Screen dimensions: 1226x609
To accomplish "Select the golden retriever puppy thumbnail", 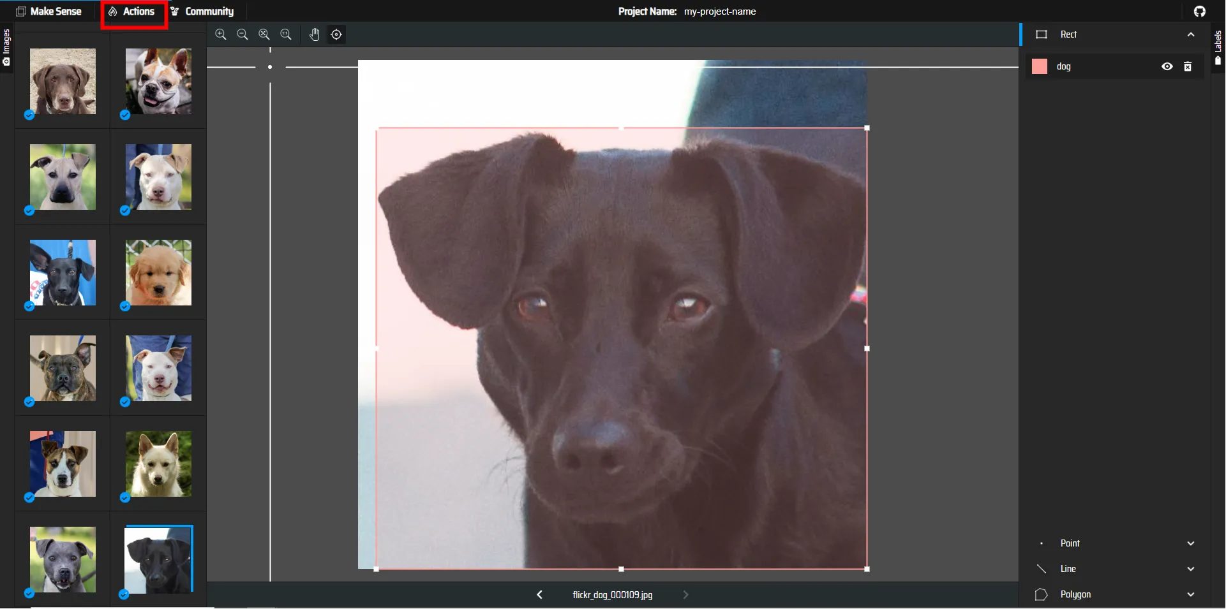I will (x=158, y=273).
